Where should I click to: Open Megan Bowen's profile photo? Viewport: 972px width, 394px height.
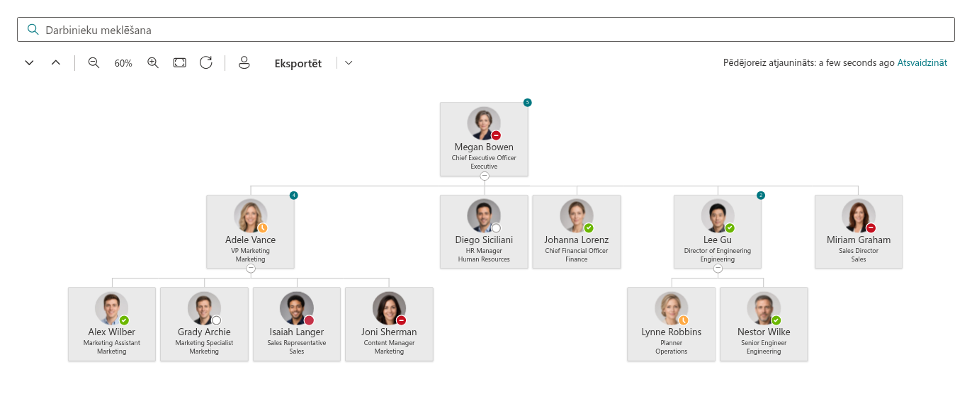[484, 123]
